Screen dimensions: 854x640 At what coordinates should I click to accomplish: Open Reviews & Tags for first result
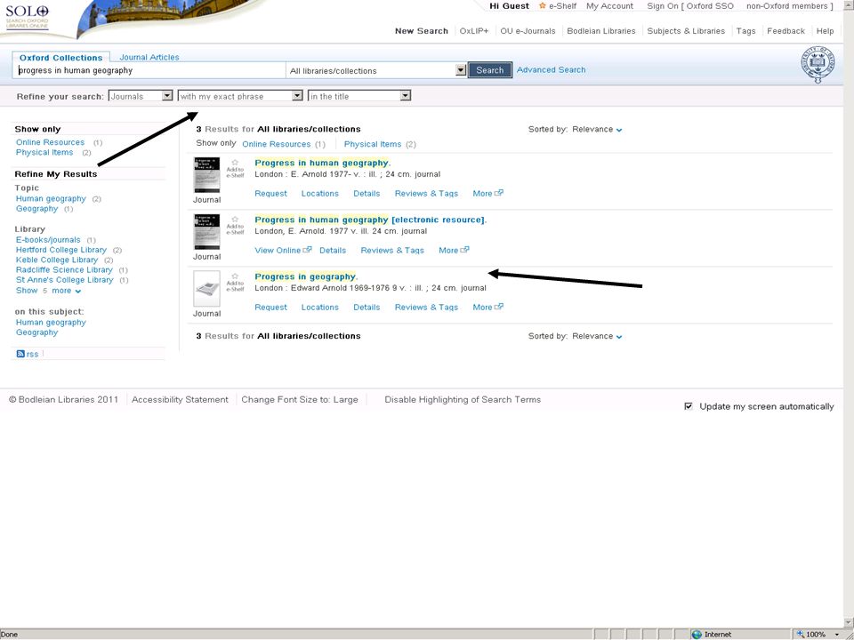(426, 193)
